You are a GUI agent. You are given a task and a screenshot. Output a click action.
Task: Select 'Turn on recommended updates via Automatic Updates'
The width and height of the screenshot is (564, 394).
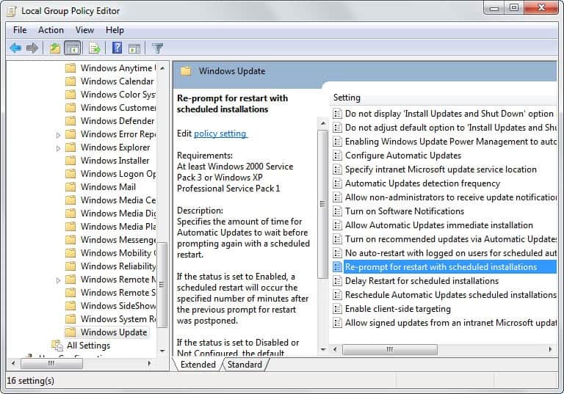[450, 239]
